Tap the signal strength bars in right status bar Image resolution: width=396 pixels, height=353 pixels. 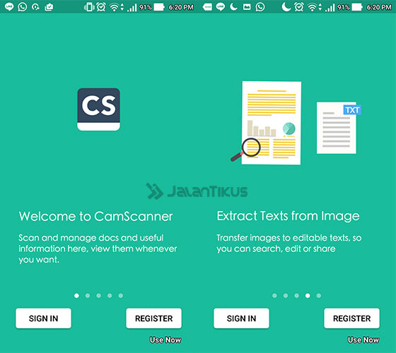330,8
